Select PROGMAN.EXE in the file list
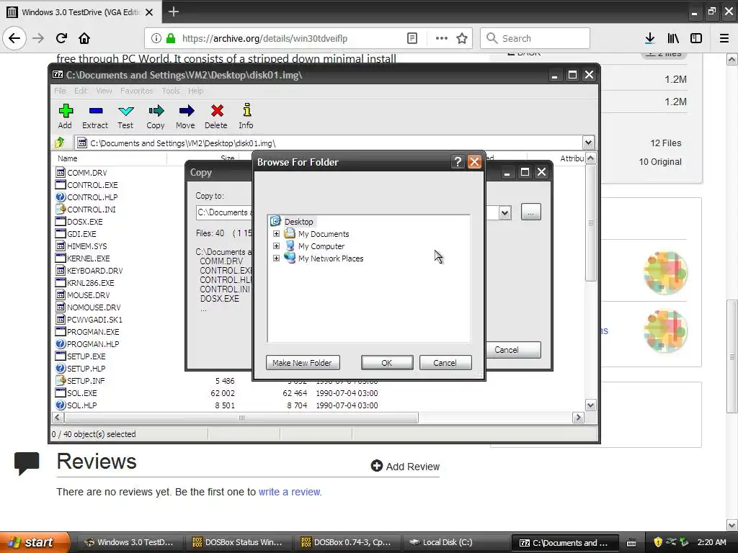Image resolution: width=738 pixels, height=553 pixels. tap(93, 331)
